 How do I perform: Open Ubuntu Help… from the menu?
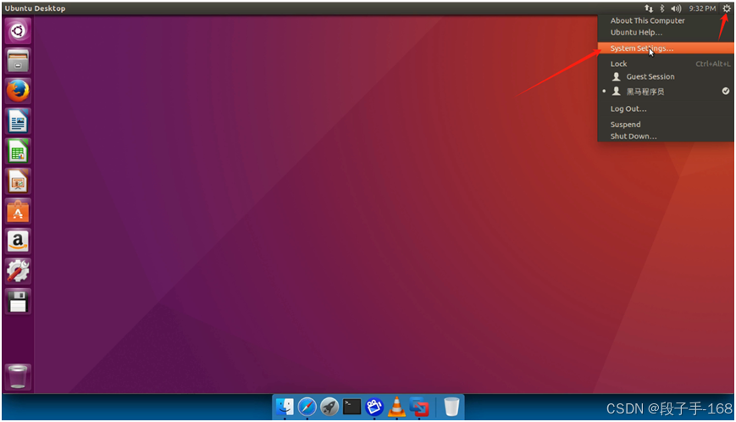(x=636, y=32)
